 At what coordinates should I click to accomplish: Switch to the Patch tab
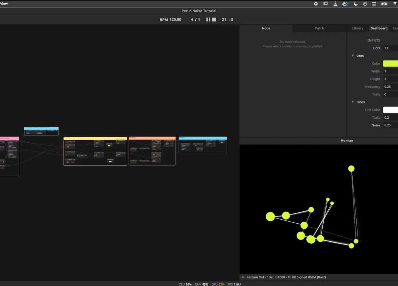pos(319,28)
